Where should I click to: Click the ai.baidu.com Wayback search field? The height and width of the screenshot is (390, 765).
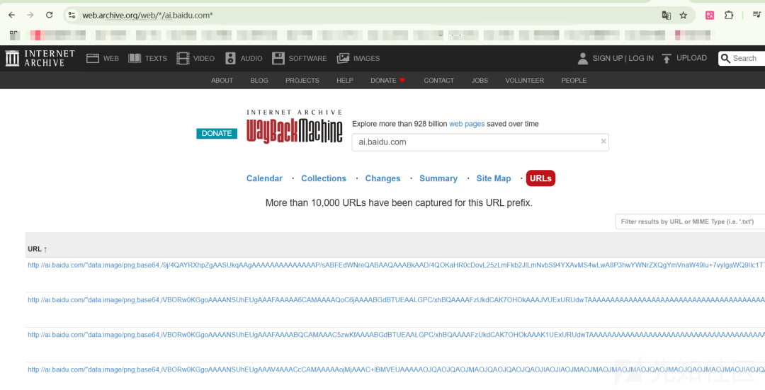pos(480,142)
